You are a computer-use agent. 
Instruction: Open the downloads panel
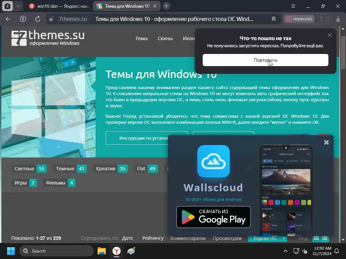click(x=338, y=19)
